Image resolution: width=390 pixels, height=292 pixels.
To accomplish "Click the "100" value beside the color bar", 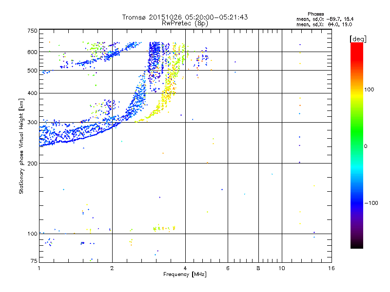I will point(369,90).
